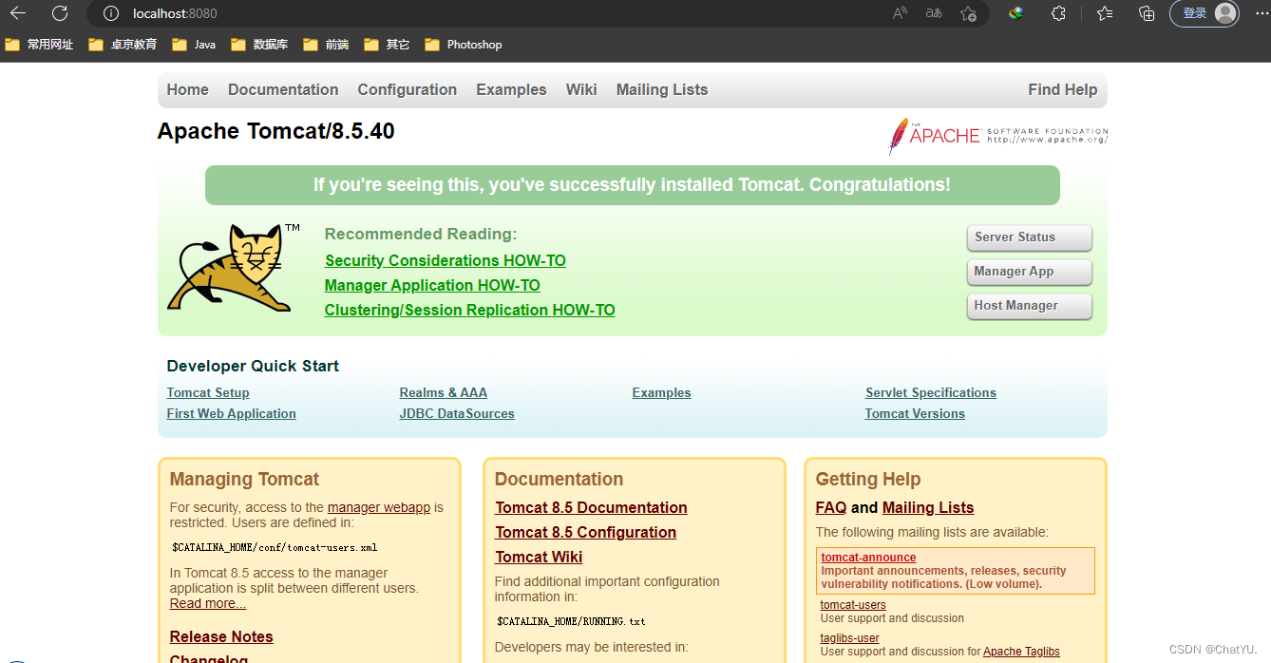Viewport: 1271px width, 663px height.
Task: Click the site info icon in address bar
Action: (x=111, y=13)
